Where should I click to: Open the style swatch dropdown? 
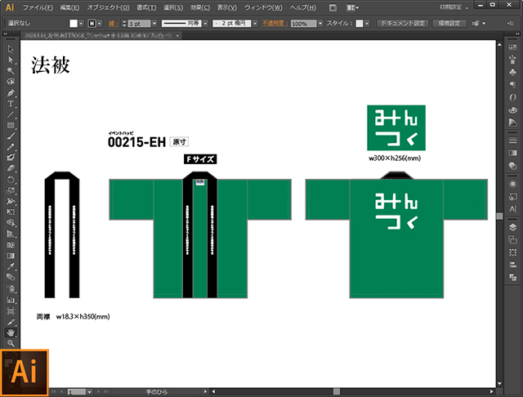pyautogui.click(x=367, y=24)
